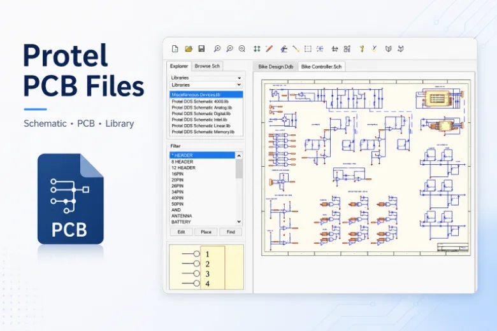The image size is (497, 331).
Task: Click the second zoom magnifier icon
Action: click(x=229, y=49)
